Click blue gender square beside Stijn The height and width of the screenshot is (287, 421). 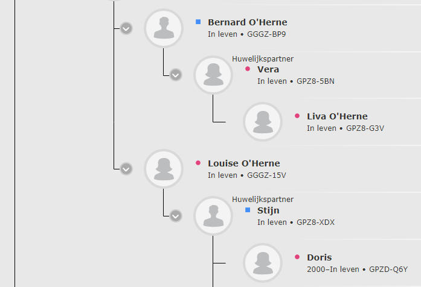(248, 210)
